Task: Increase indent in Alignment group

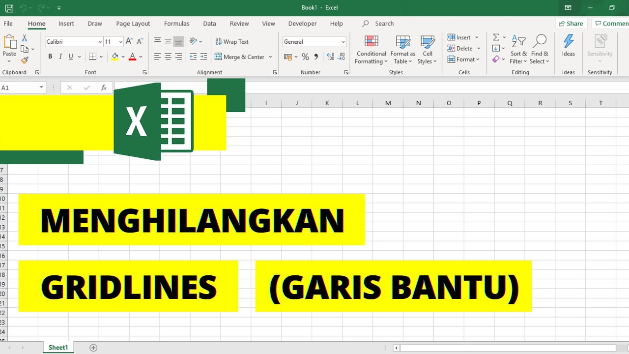Action: [x=204, y=57]
